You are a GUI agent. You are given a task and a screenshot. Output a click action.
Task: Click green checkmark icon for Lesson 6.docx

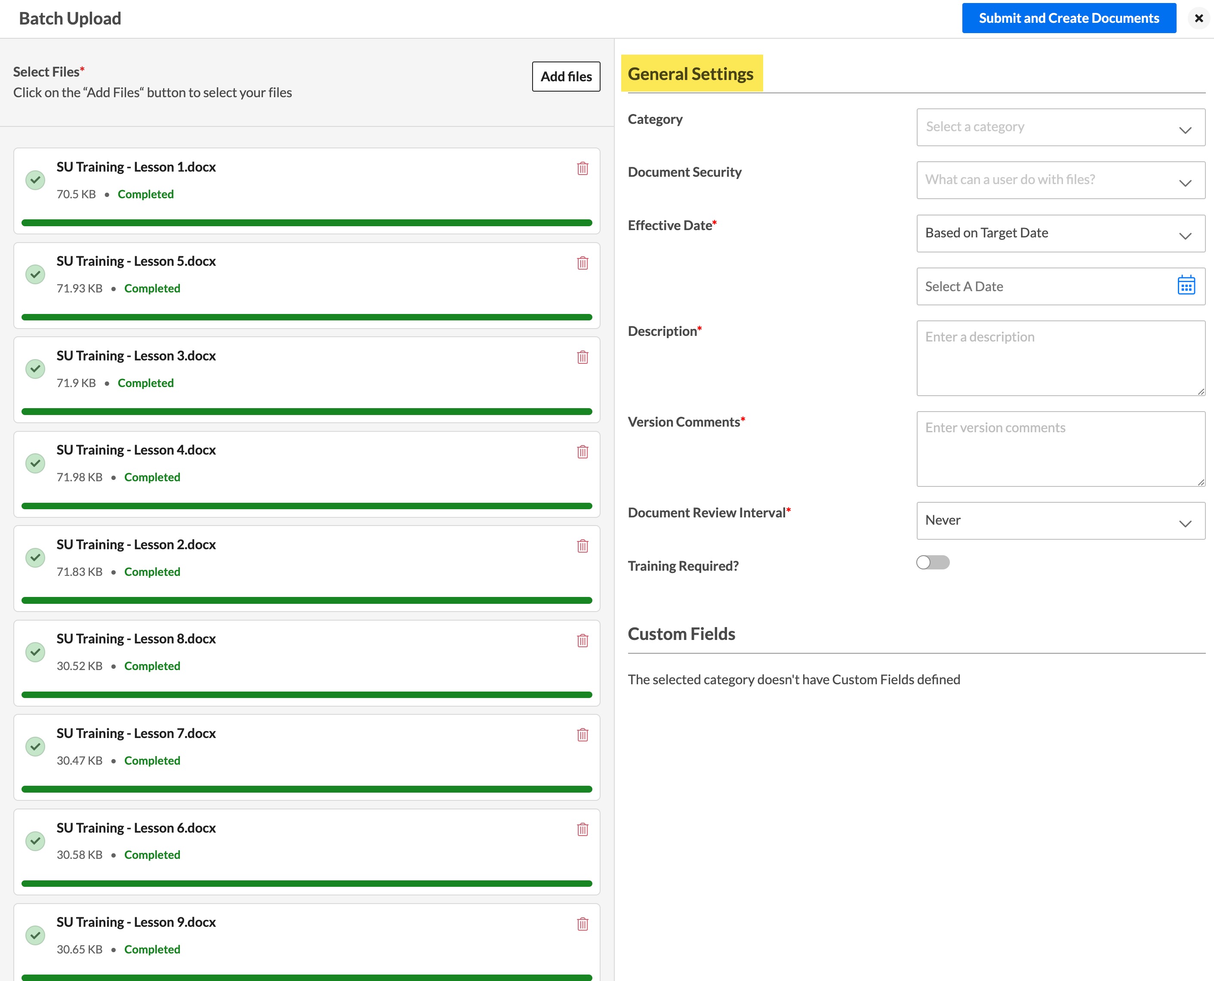[35, 841]
